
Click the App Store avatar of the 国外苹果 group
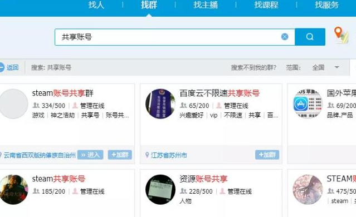[x=308, y=103]
